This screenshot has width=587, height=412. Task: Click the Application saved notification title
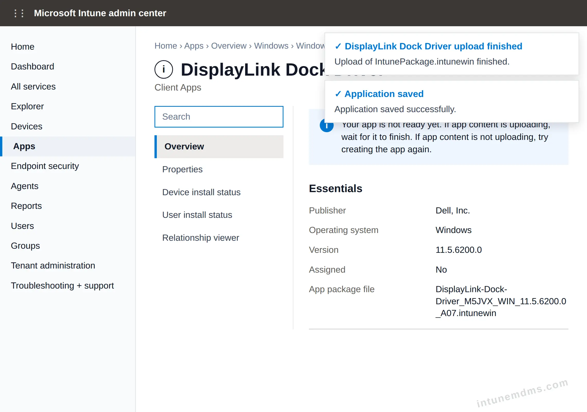click(384, 94)
